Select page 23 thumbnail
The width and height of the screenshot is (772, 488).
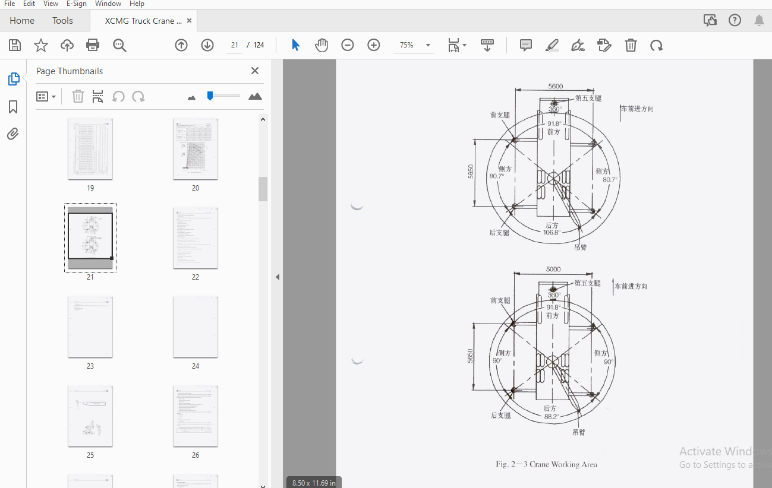coord(90,327)
